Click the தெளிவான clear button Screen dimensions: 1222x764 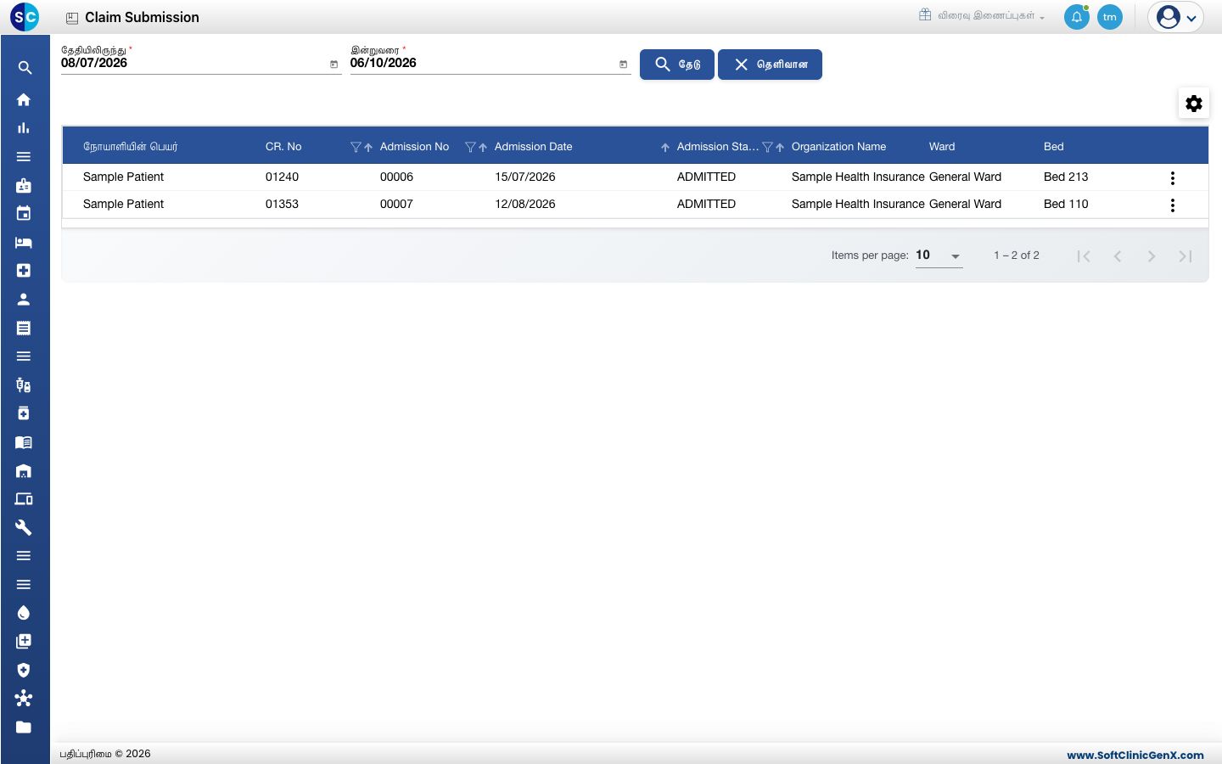pyautogui.click(x=770, y=65)
